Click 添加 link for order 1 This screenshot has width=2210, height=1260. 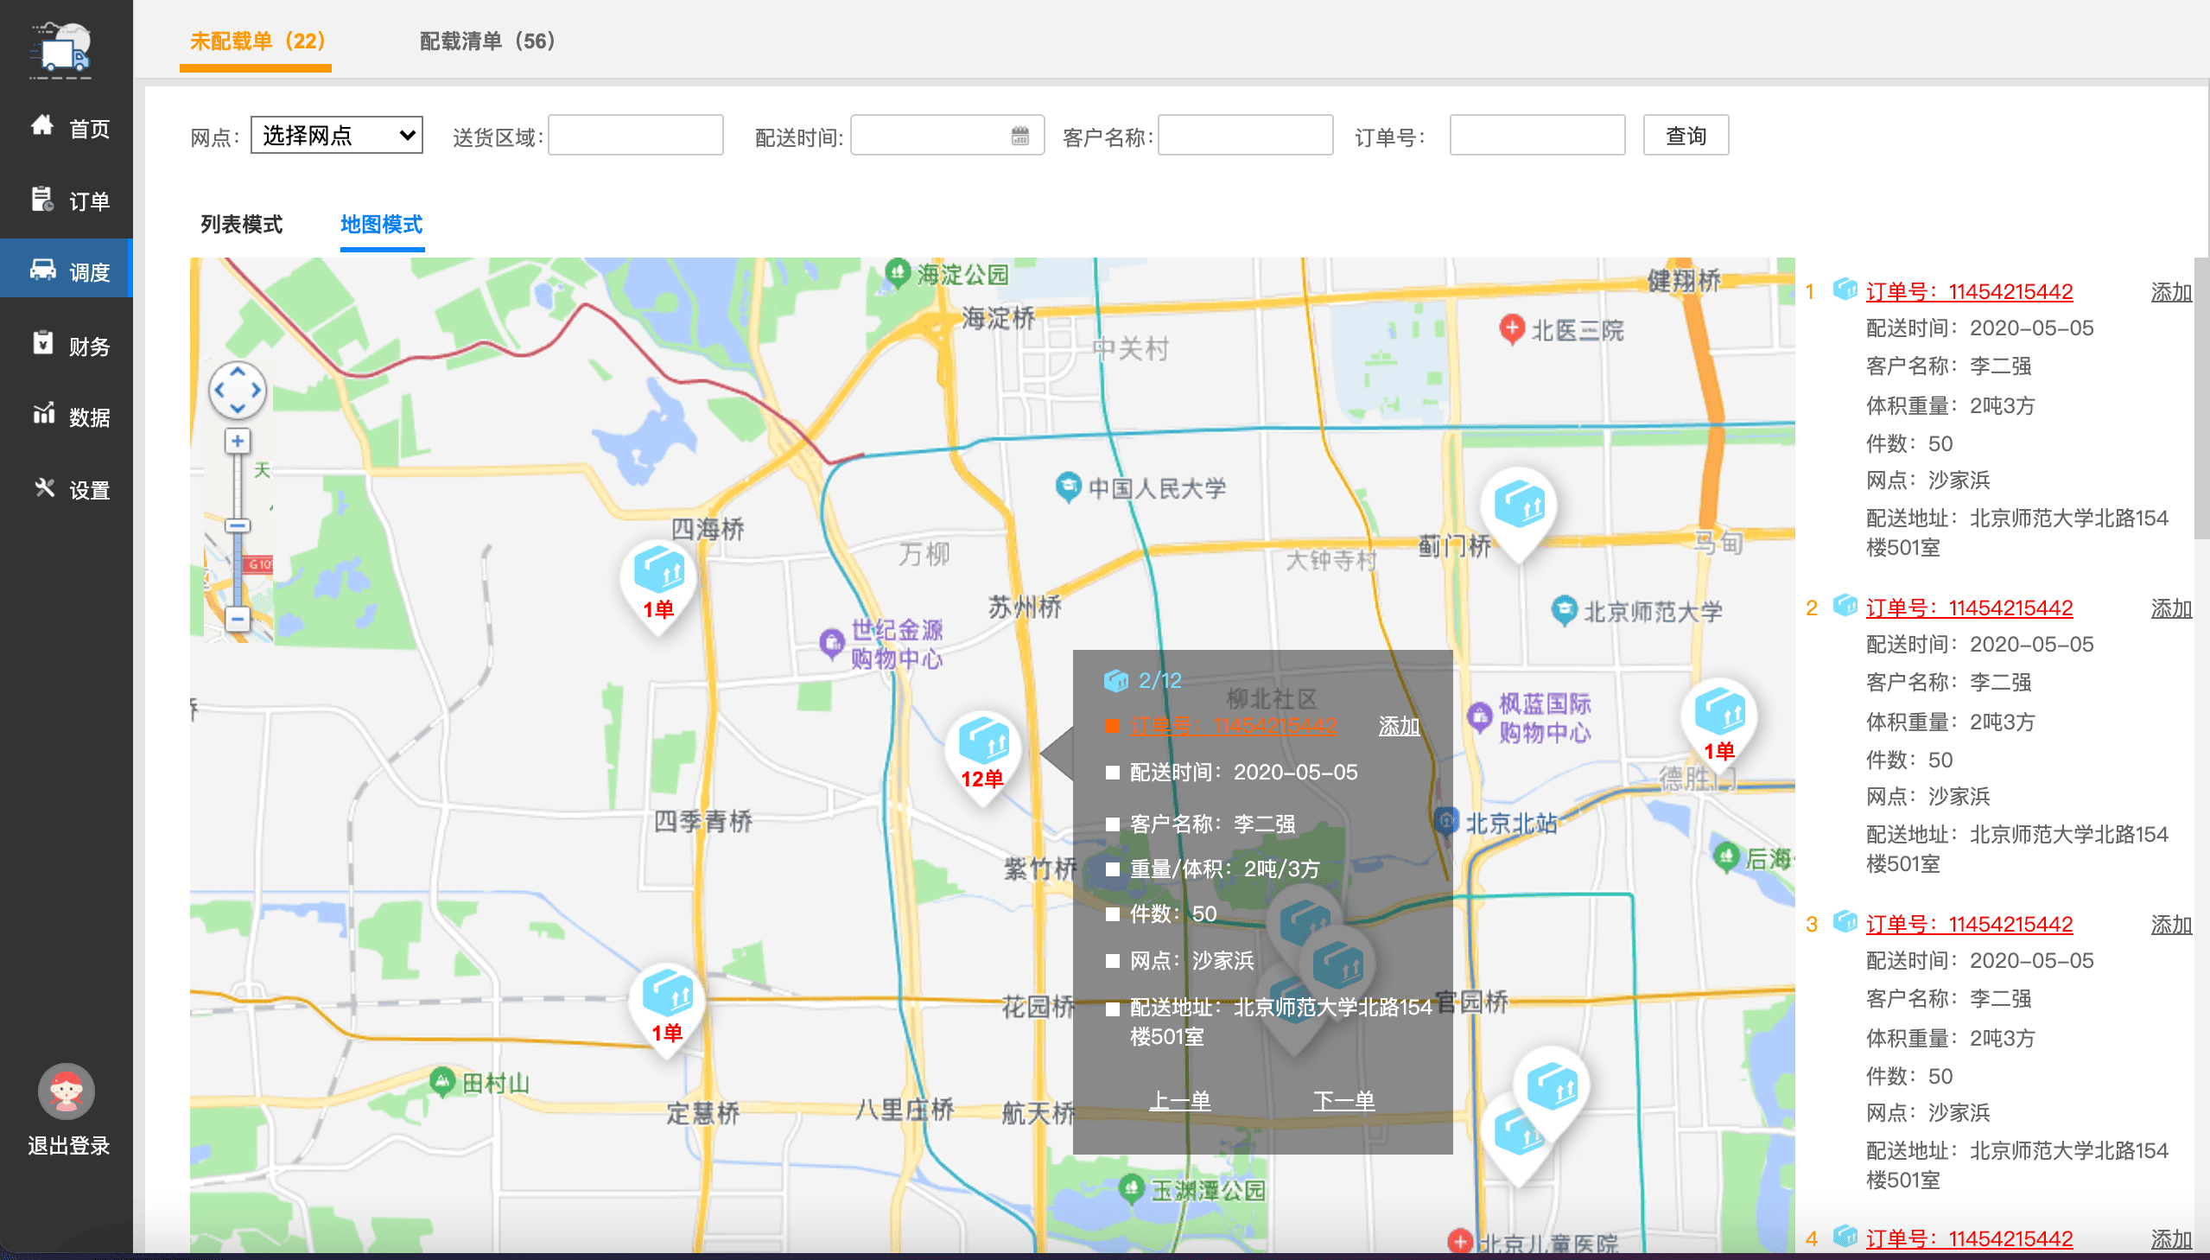2170,292
